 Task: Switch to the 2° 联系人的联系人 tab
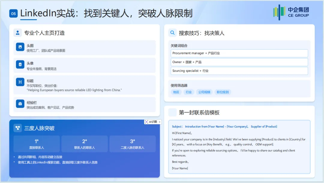85,144
